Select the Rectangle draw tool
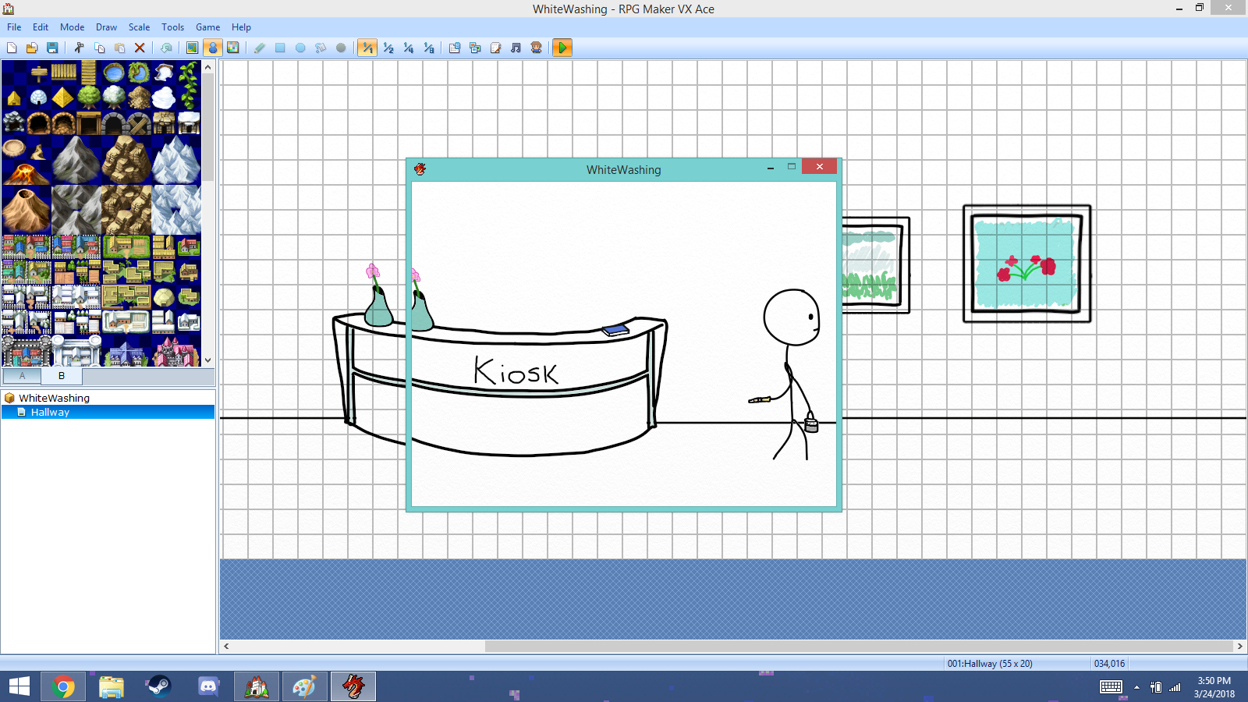This screenshot has width=1248, height=702. tap(280, 48)
